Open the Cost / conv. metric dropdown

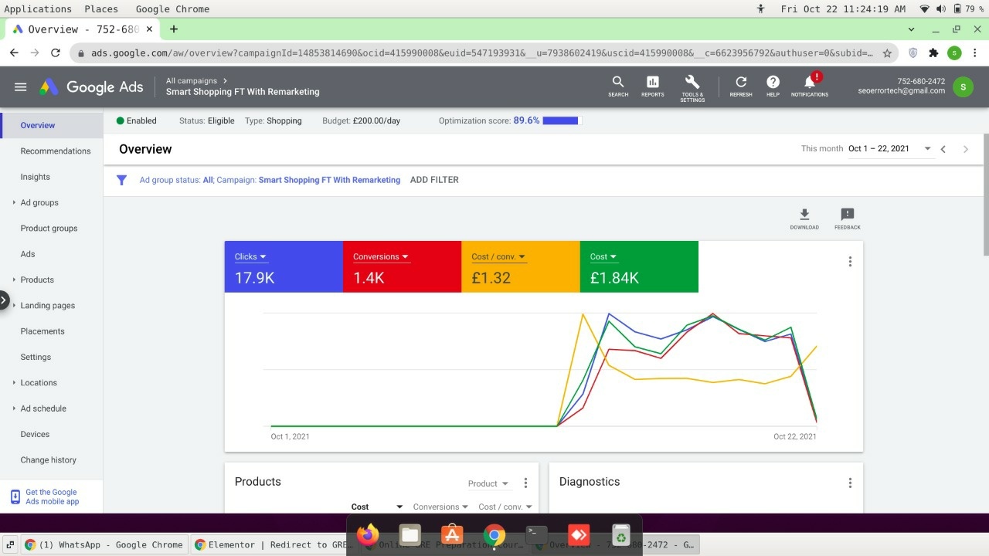498,256
